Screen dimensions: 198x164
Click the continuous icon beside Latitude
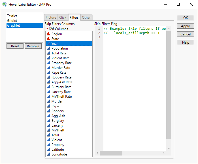pyautogui.click(x=48, y=150)
